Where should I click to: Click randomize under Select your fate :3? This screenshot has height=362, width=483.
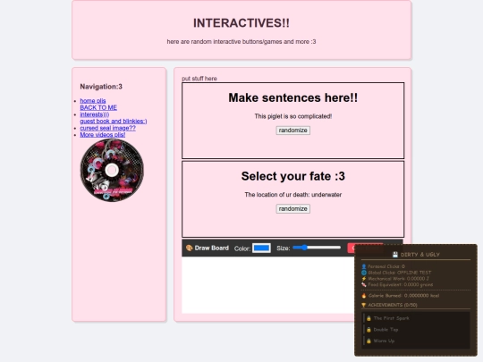tap(293, 209)
